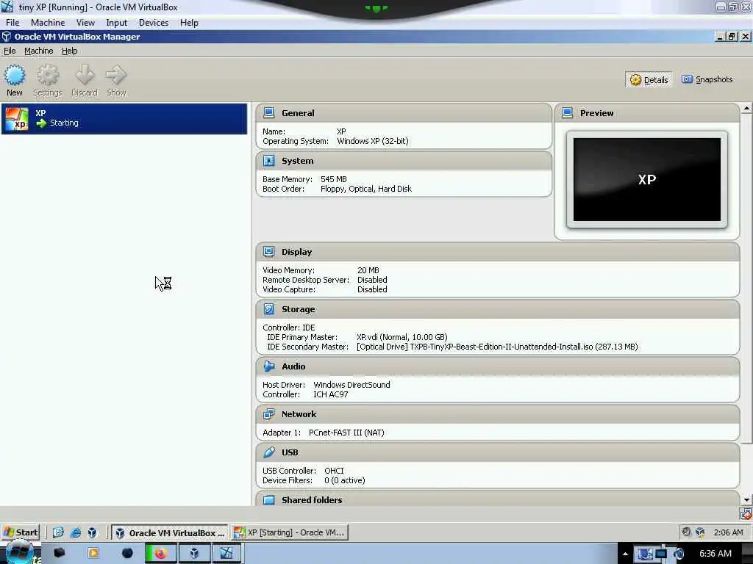Click the host Windows Start orb
753x564 pixels.
[x=18, y=552]
